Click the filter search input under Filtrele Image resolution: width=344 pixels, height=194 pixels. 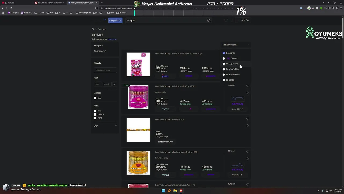[x=105, y=70]
